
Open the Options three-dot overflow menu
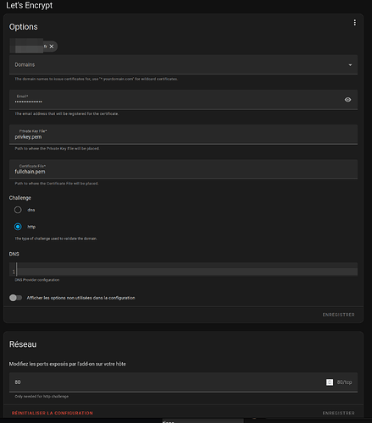pos(355,23)
